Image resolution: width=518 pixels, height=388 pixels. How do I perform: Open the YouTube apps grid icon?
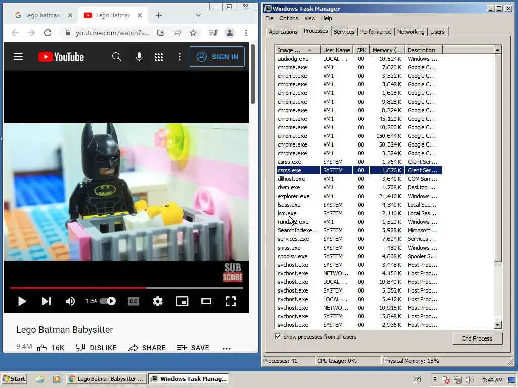(x=159, y=57)
